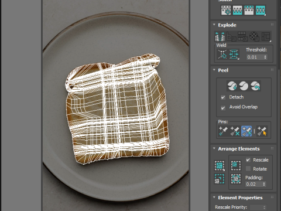Enable the Rotate checkbox

(x=248, y=168)
